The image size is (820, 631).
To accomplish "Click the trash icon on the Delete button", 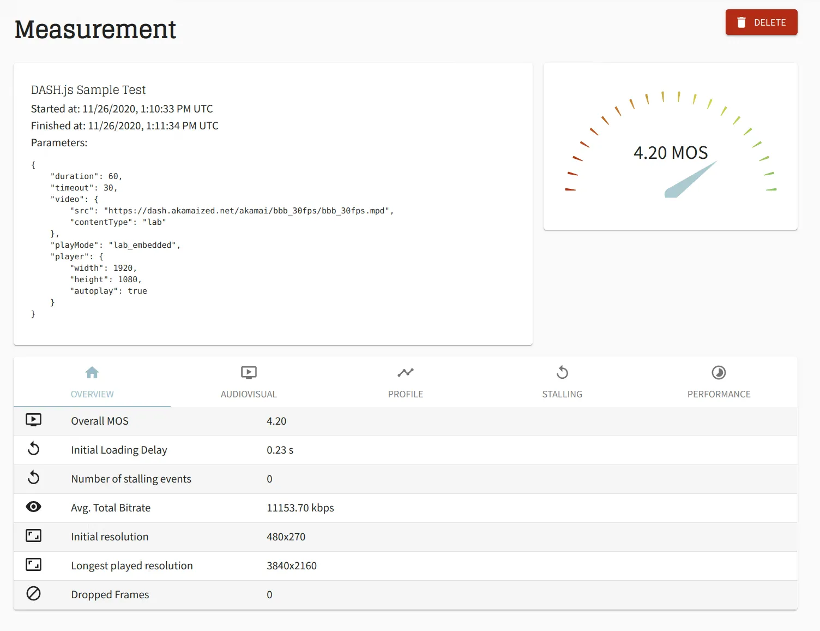I will point(741,22).
